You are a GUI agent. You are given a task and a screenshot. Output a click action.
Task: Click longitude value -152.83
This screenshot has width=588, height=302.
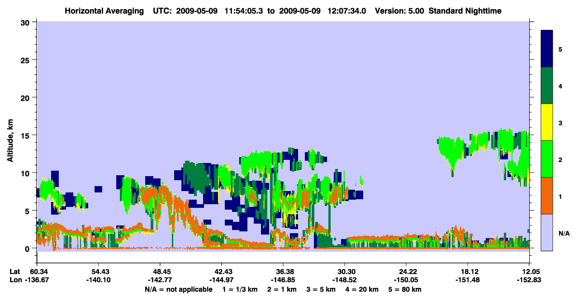tap(529, 280)
